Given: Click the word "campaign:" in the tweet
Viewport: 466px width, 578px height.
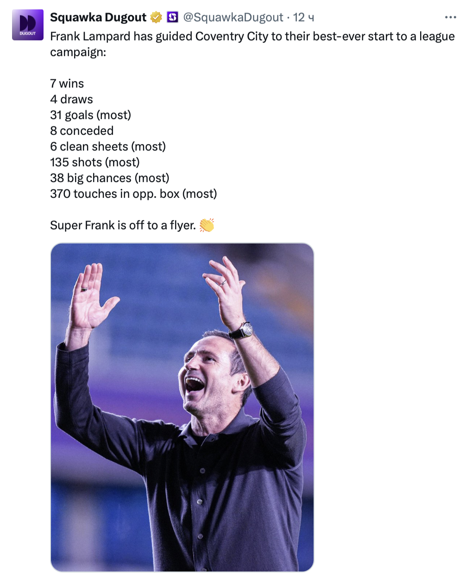Looking at the screenshot, I should coord(78,52).
